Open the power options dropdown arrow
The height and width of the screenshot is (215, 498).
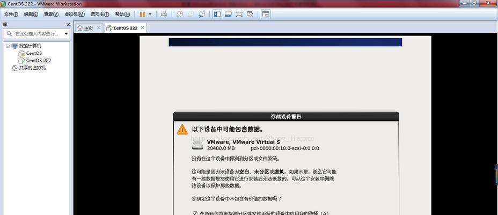pos(150,15)
